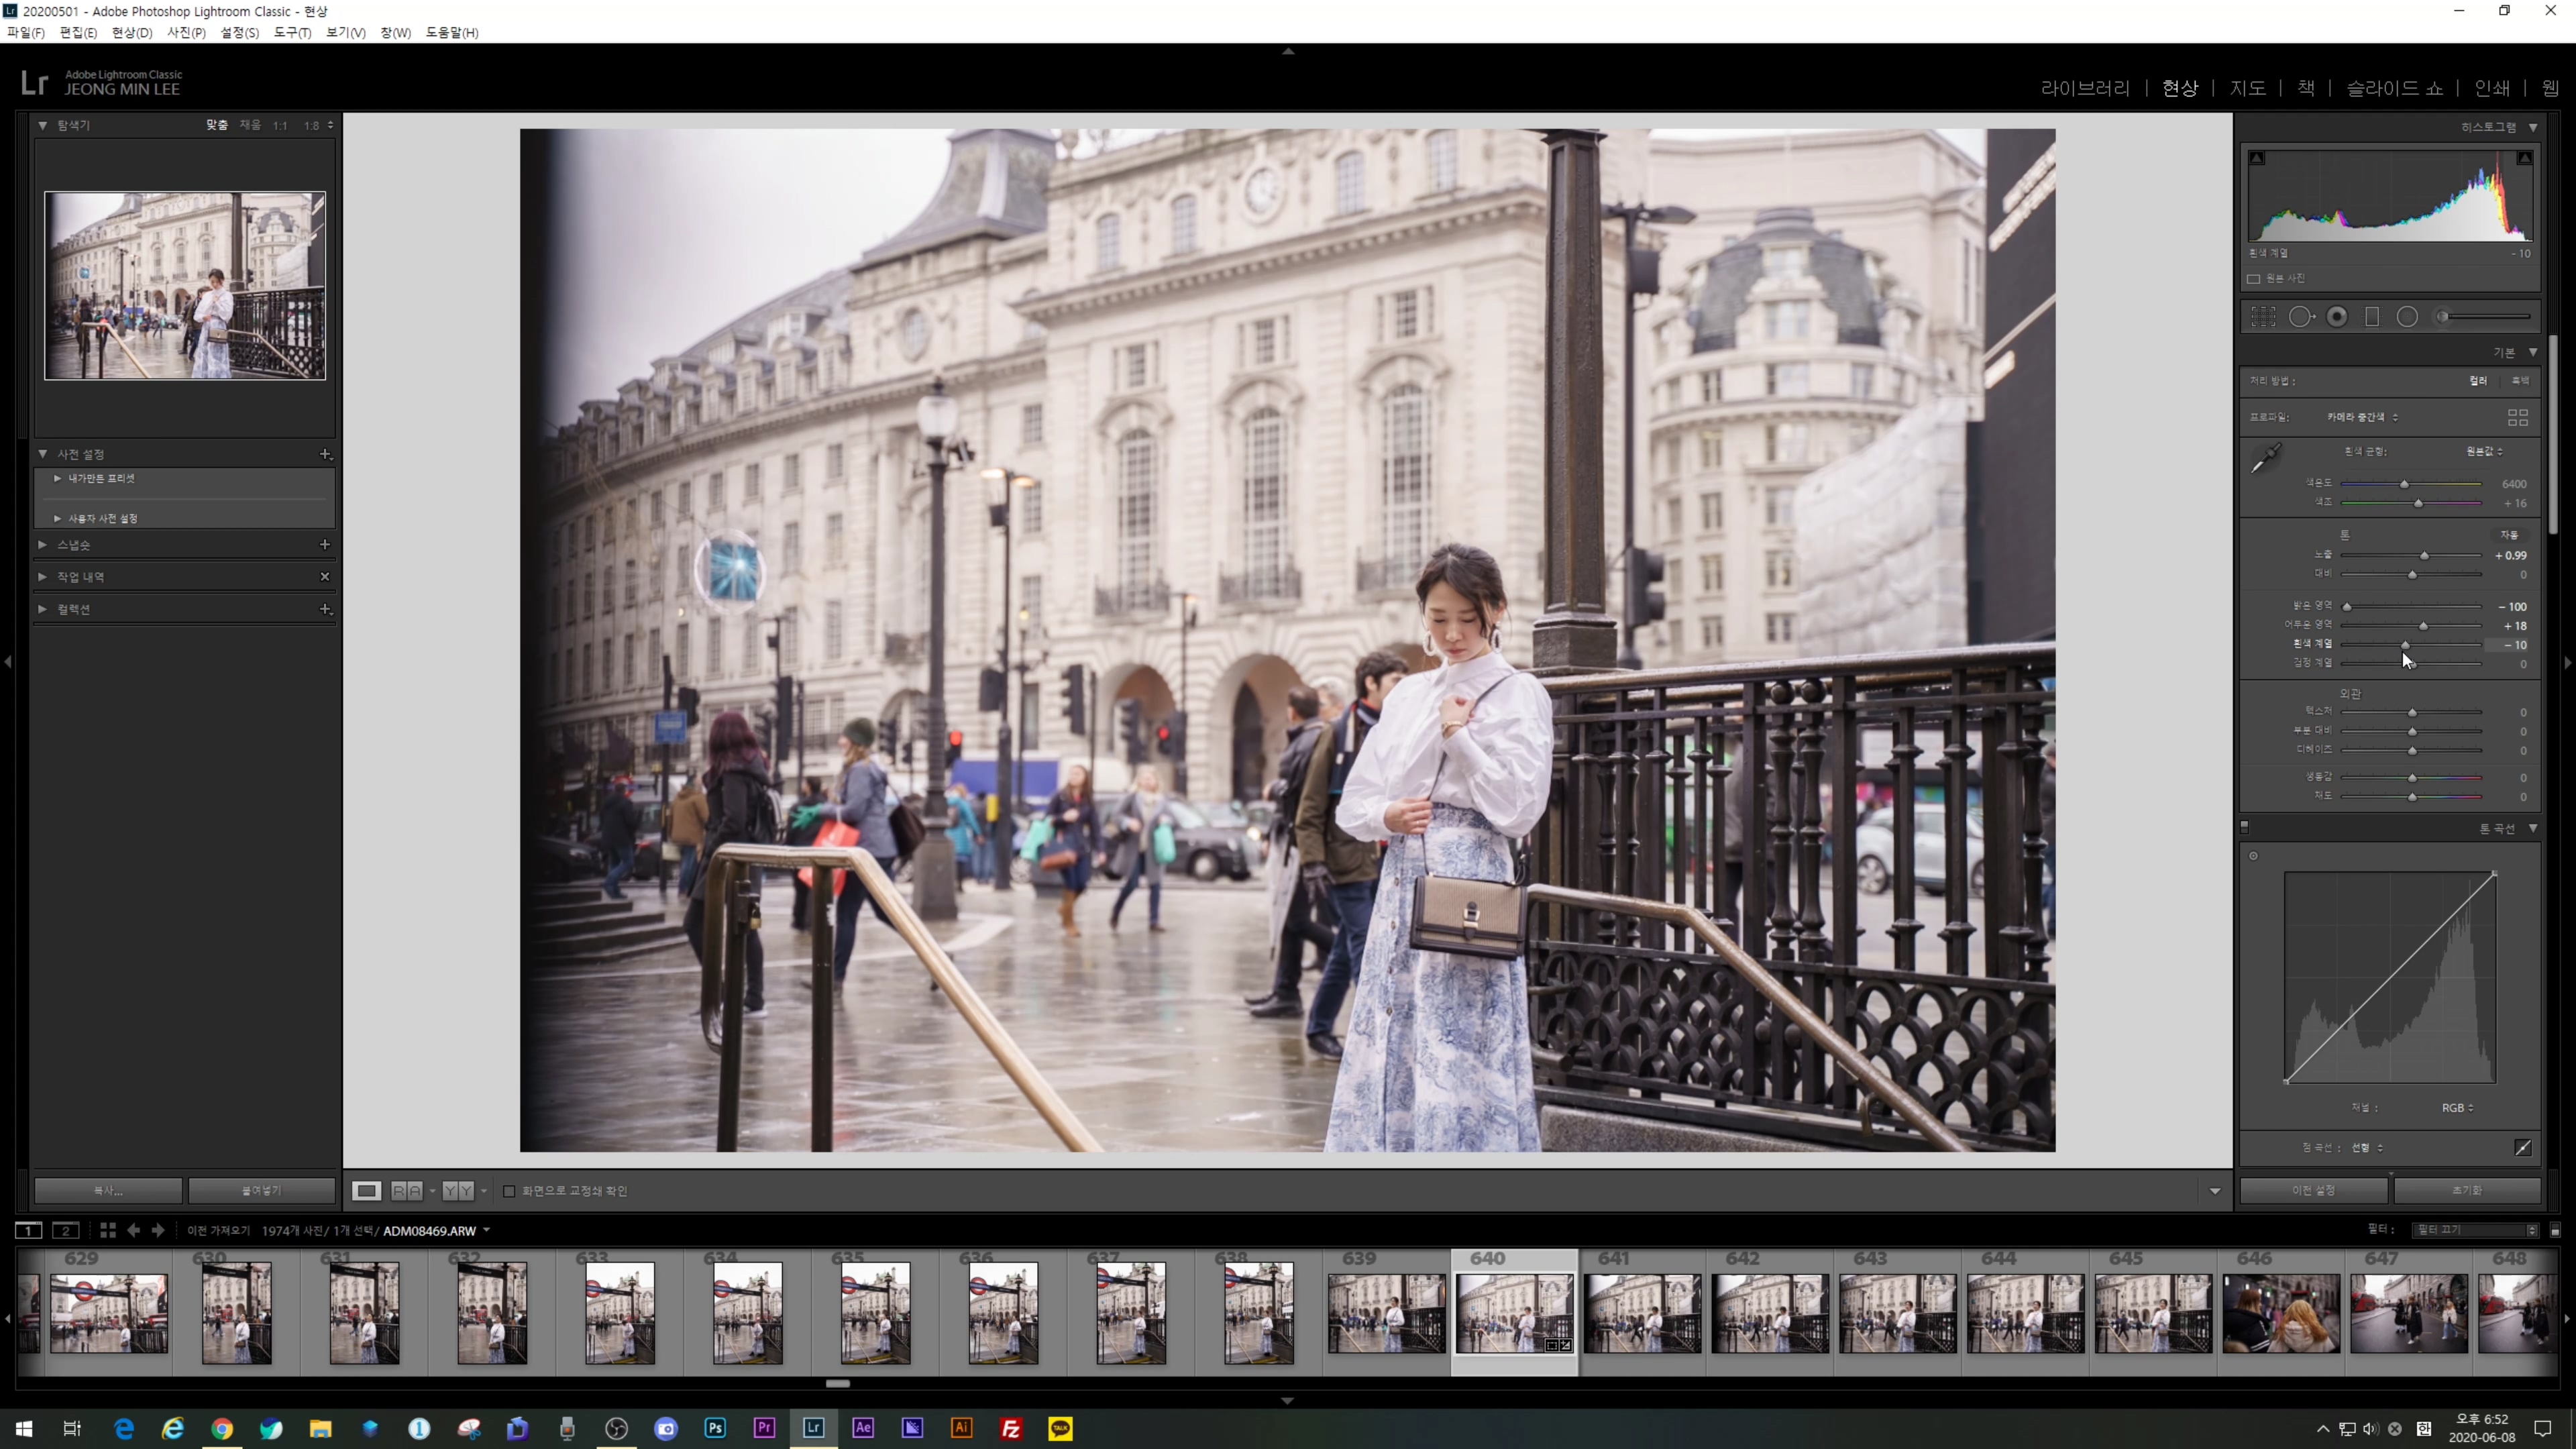Open the Photo menu in menu bar
Viewport: 2576px width, 1449px height.
pyautogui.click(x=185, y=33)
